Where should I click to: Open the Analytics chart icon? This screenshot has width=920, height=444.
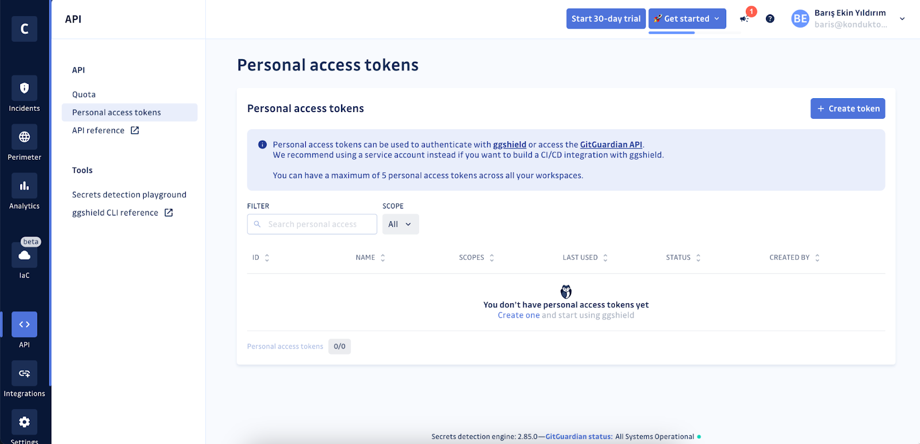pyautogui.click(x=24, y=186)
